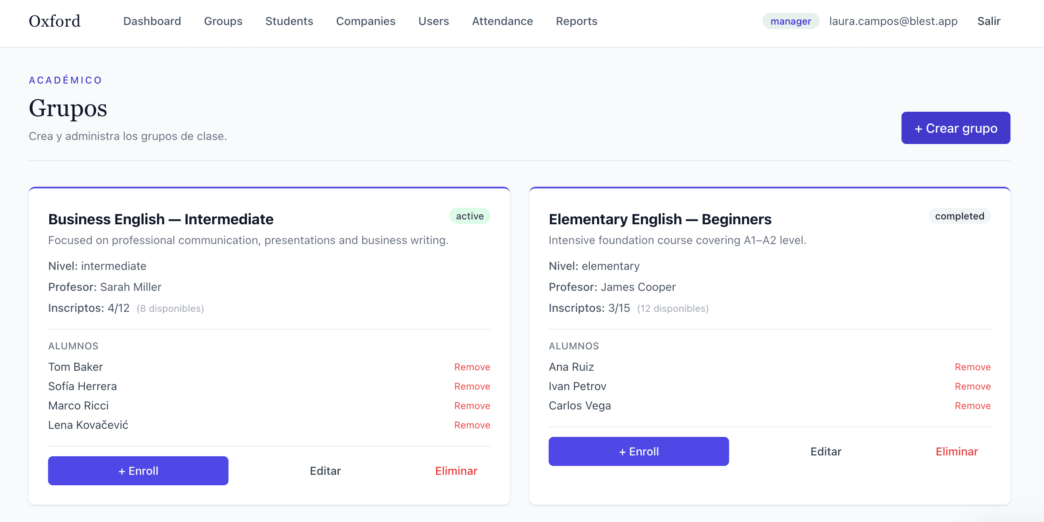The width and height of the screenshot is (1044, 522).
Task: Click the active status badge
Action: pyautogui.click(x=469, y=216)
